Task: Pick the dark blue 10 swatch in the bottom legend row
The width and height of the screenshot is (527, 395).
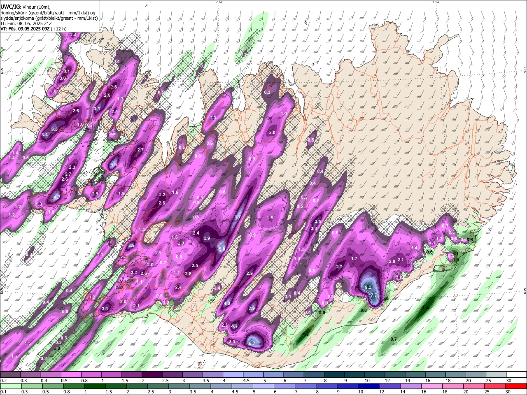Action: coord(368,386)
